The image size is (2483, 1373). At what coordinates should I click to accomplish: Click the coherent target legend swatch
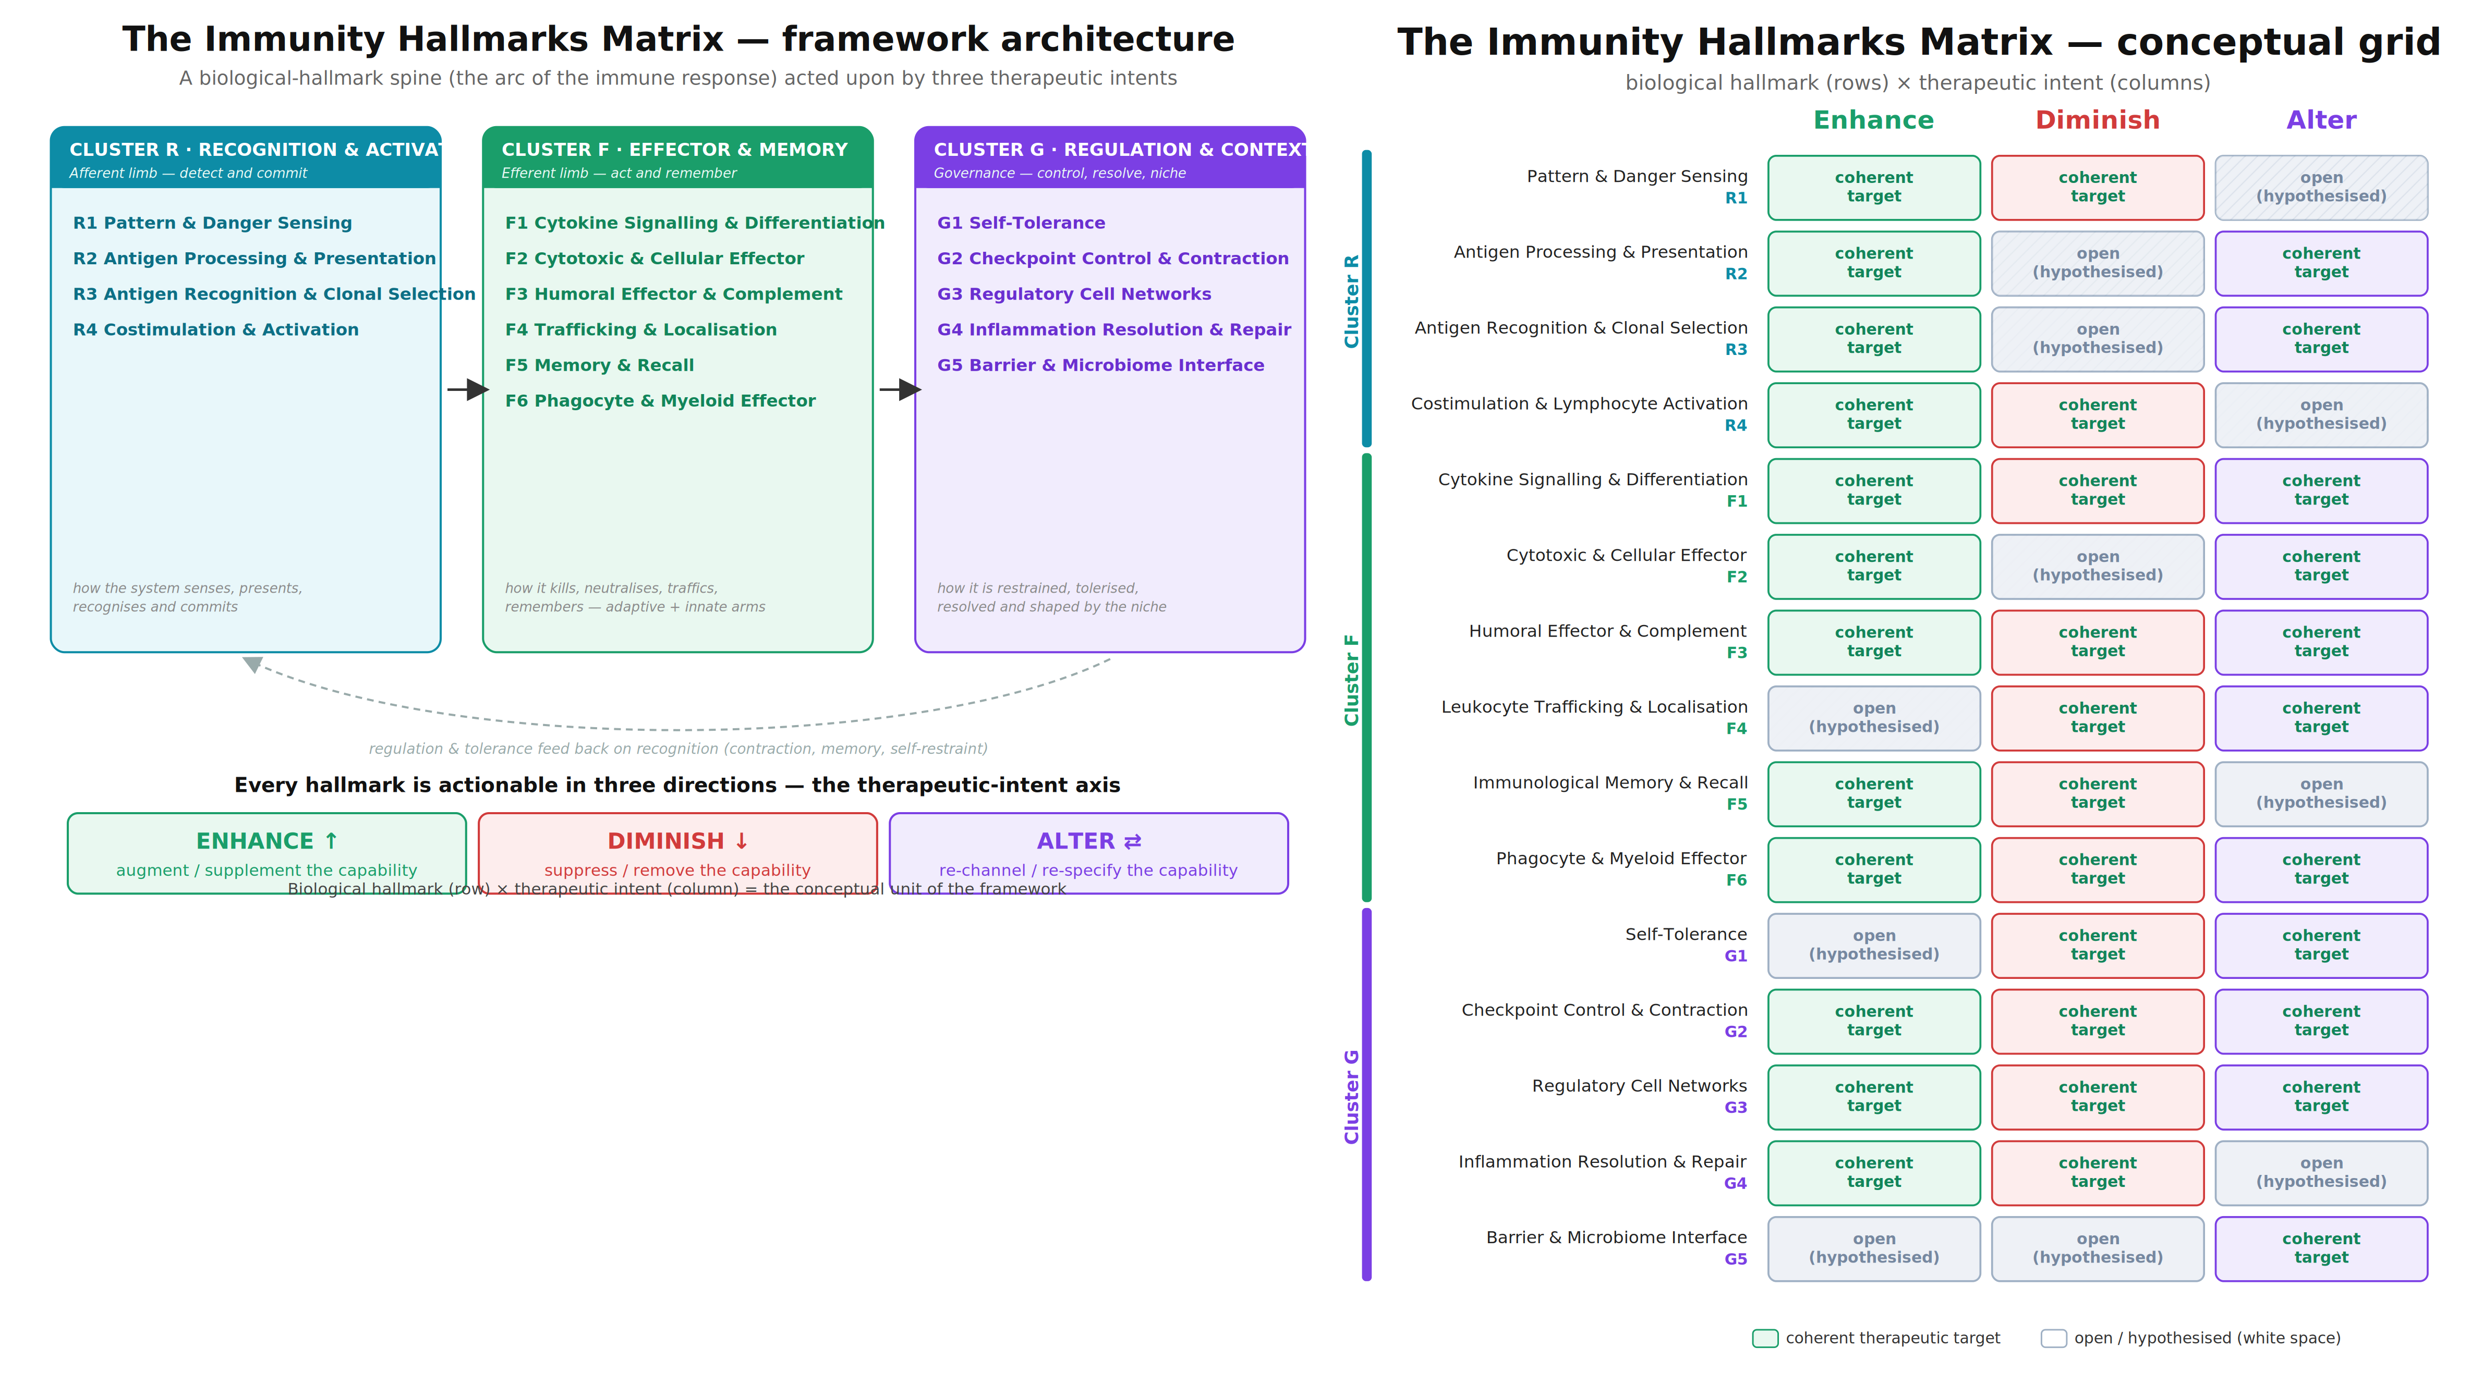[x=1765, y=1338]
